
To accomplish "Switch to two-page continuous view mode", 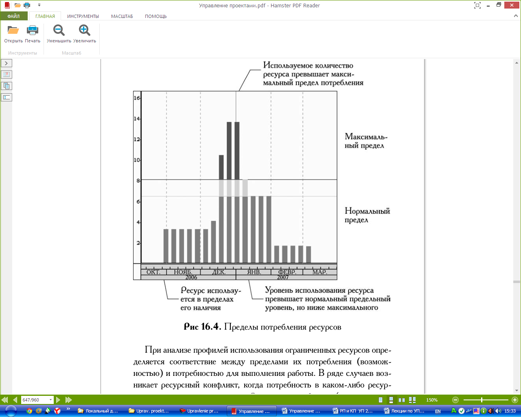I will [x=412, y=400].
